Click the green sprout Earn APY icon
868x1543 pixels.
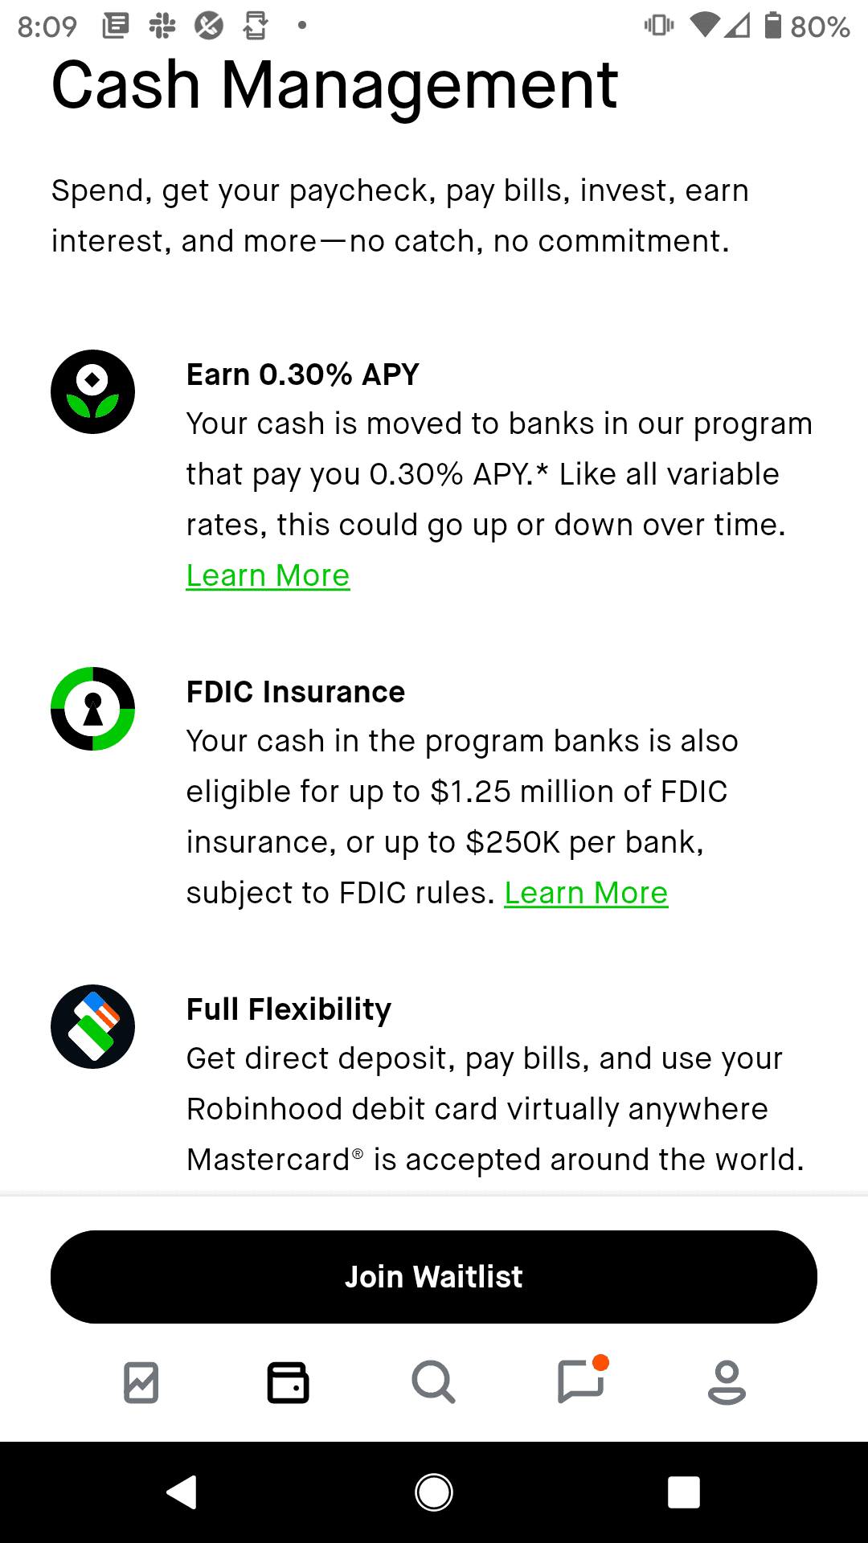(x=93, y=391)
